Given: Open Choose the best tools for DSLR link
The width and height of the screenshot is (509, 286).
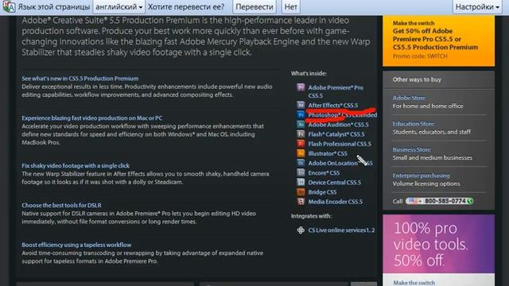Looking at the screenshot, I should tap(62, 205).
